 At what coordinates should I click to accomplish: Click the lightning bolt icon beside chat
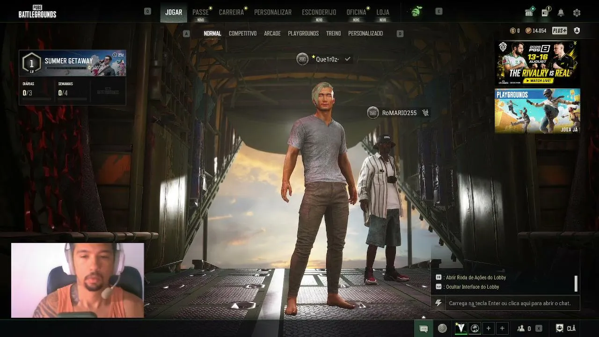pos(438,303)
